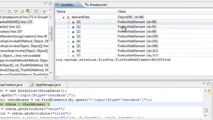Select the Object[58] (id=86) value
The width and height of the screenshot is (213, 120).
point(131,17)
